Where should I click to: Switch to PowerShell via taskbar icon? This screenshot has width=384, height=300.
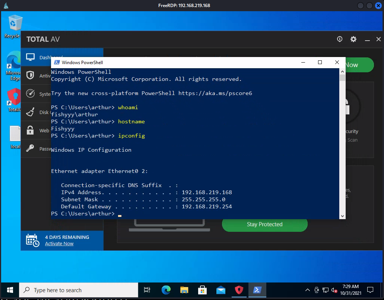coord(257,290)
